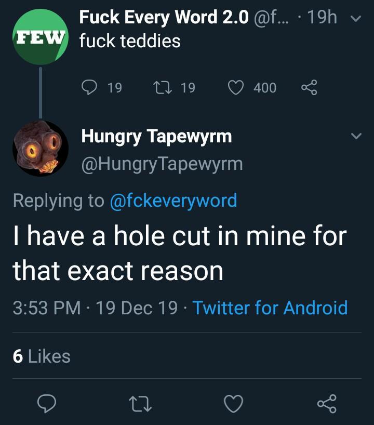Open the Hungry Tapewyrm display name
Viewport: 374px width, 425px height.
(x=156, y=137)
